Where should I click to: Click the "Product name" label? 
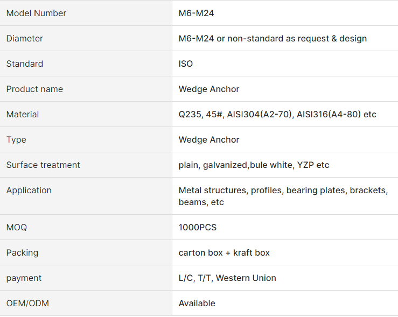coord(34,89)
